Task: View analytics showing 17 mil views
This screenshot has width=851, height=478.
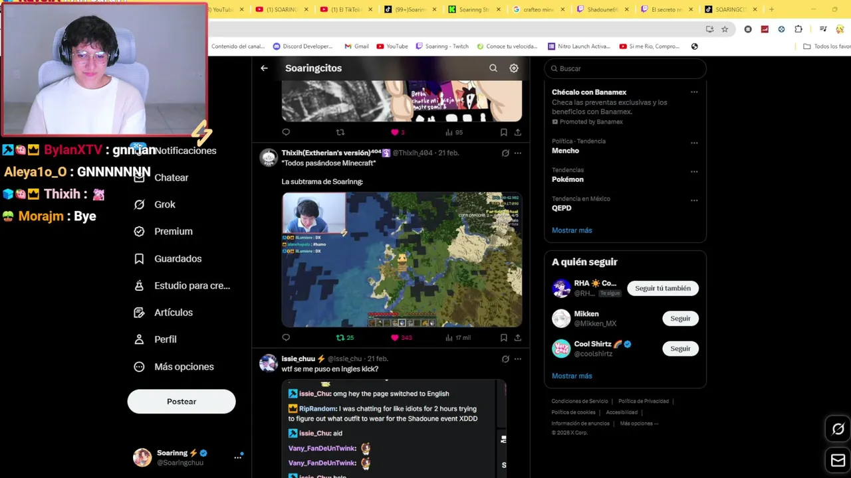Action: [458, 338]
